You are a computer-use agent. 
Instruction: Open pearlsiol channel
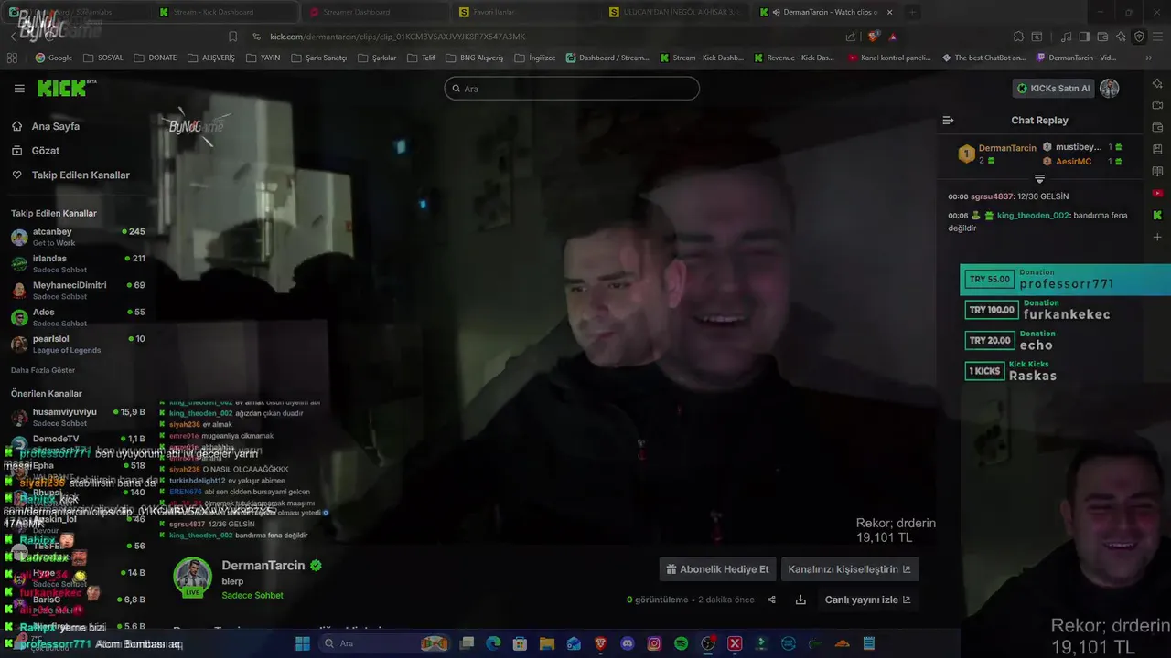[x=78, y=344]
